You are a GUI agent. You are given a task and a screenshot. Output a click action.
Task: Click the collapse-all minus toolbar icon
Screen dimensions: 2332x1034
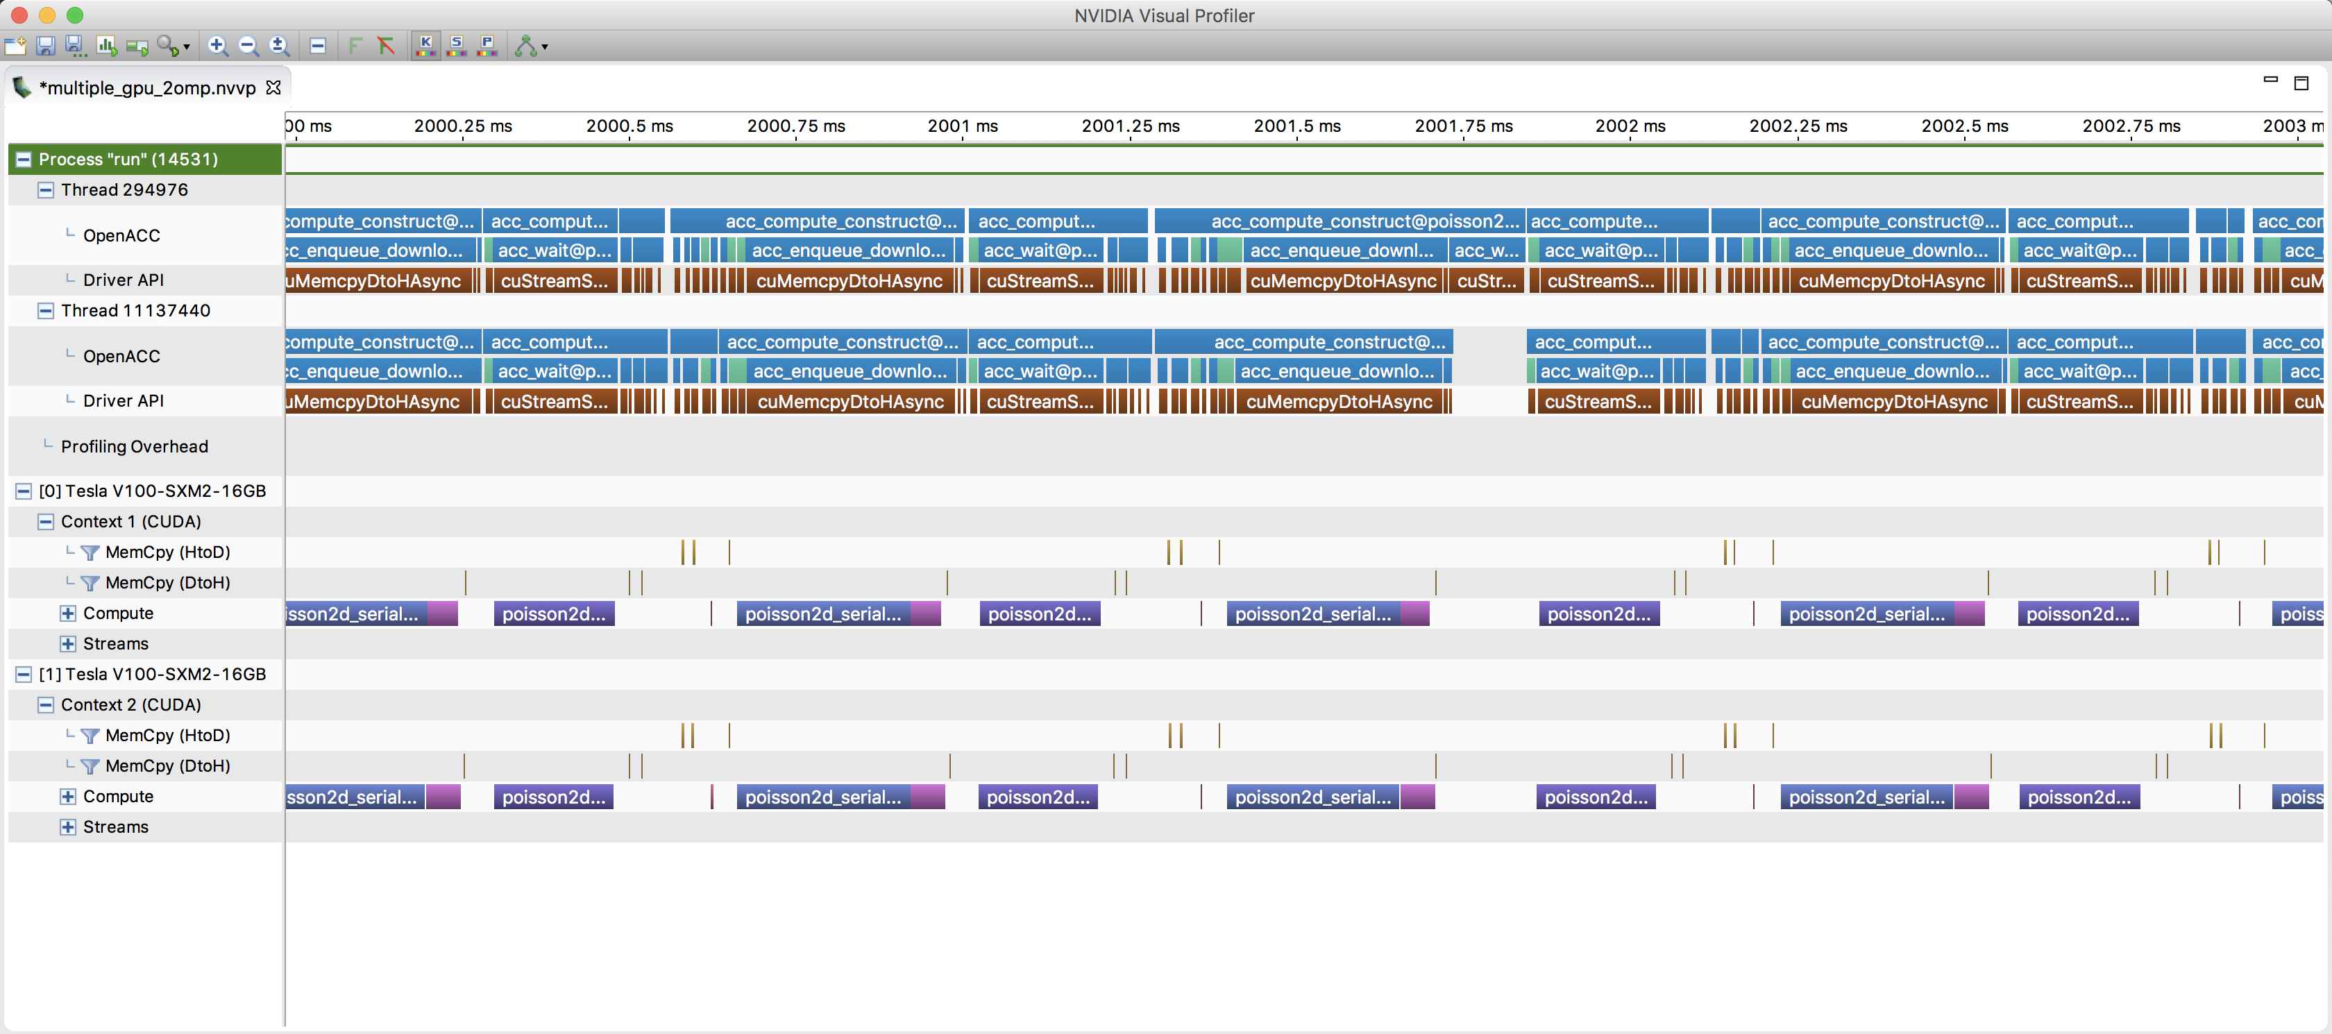pyautogui.click(x=318, y=45)
